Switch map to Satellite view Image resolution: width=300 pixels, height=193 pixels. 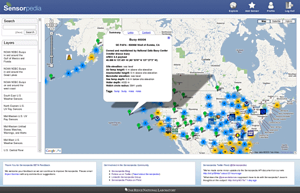tap(276, 21)
